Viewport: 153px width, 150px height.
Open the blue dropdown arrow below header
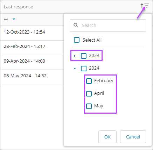coord(14,19)
